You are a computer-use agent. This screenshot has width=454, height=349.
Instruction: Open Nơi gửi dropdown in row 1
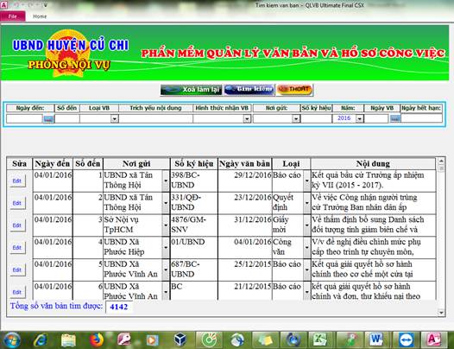pos(166,181)
